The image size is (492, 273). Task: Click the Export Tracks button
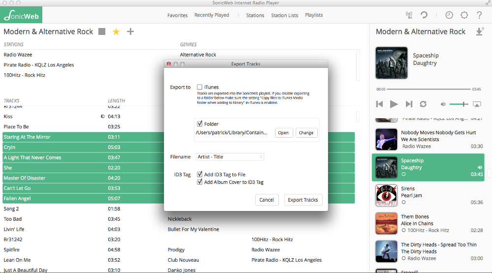click(x=303, y=200)
